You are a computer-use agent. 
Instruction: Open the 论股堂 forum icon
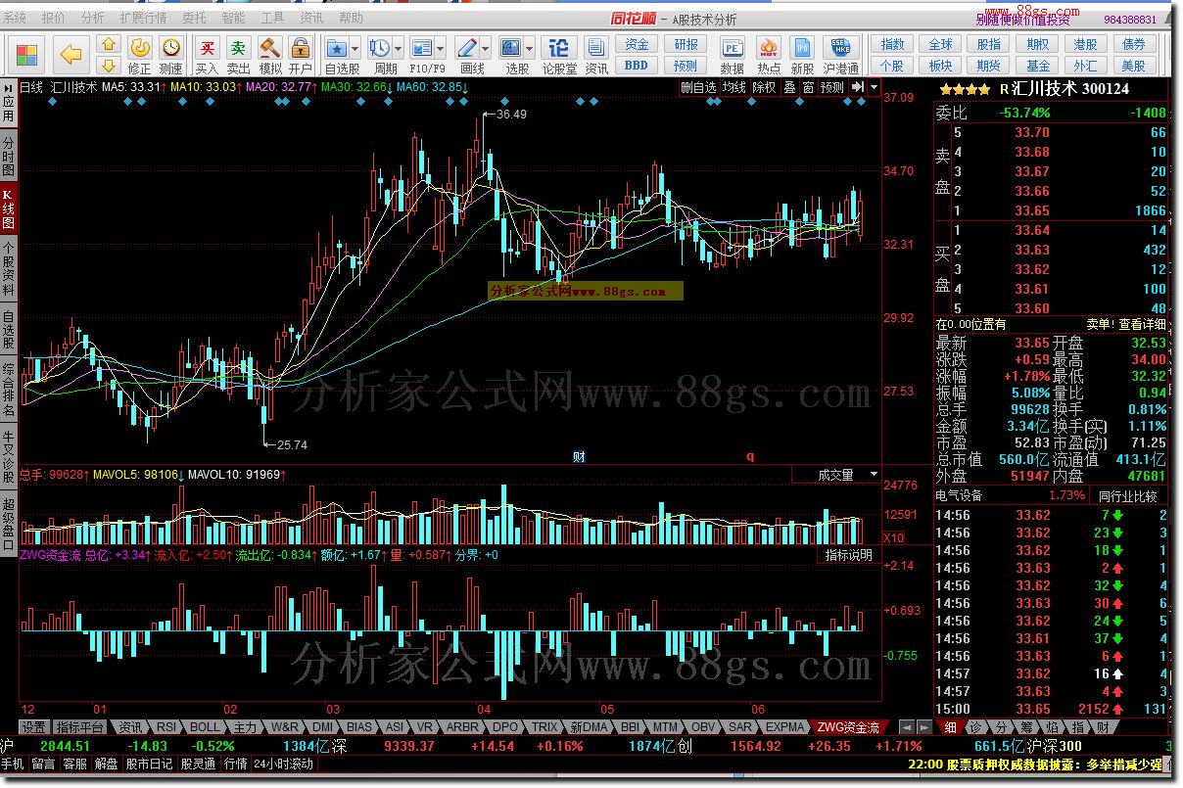click(x=559, y=55)
